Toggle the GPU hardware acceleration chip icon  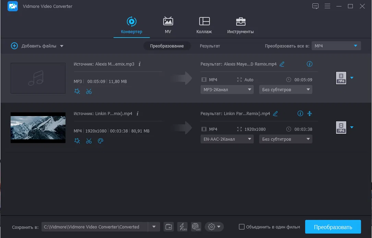(x=196, y=227)
